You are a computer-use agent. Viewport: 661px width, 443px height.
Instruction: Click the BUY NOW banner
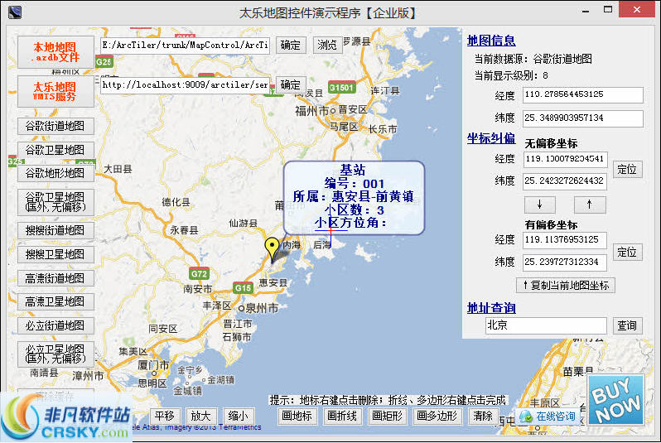coord(615,400)
